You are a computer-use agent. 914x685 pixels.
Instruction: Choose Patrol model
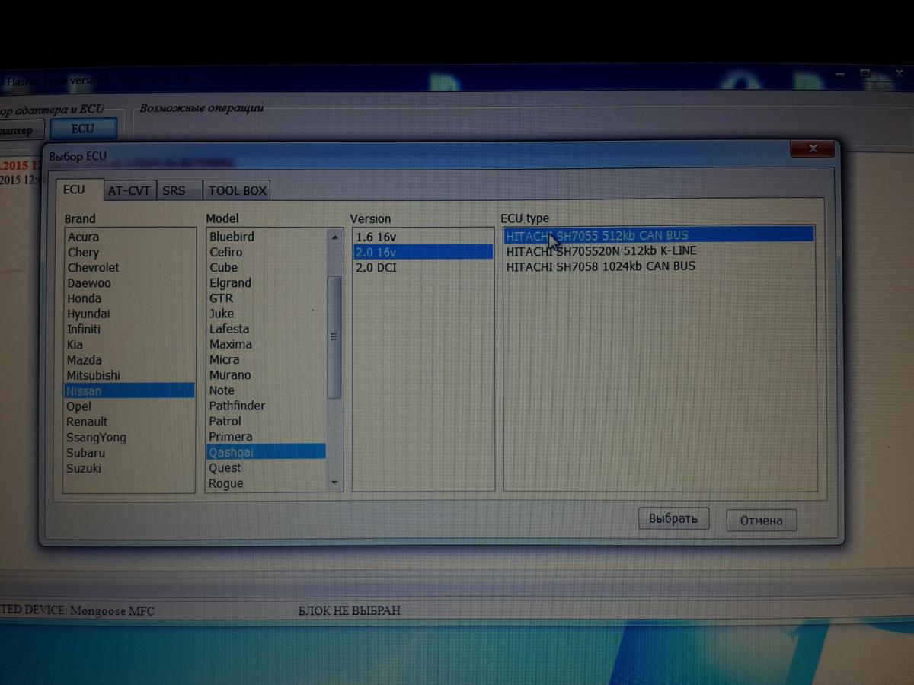(267, 421)
